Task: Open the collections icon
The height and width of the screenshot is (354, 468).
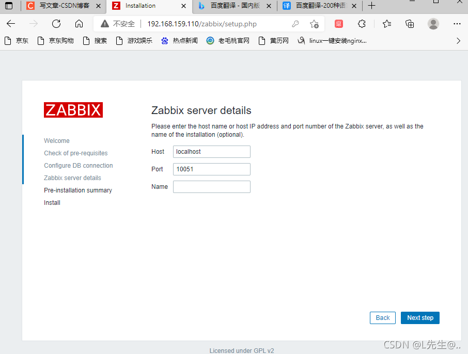Action: [410, 24]
